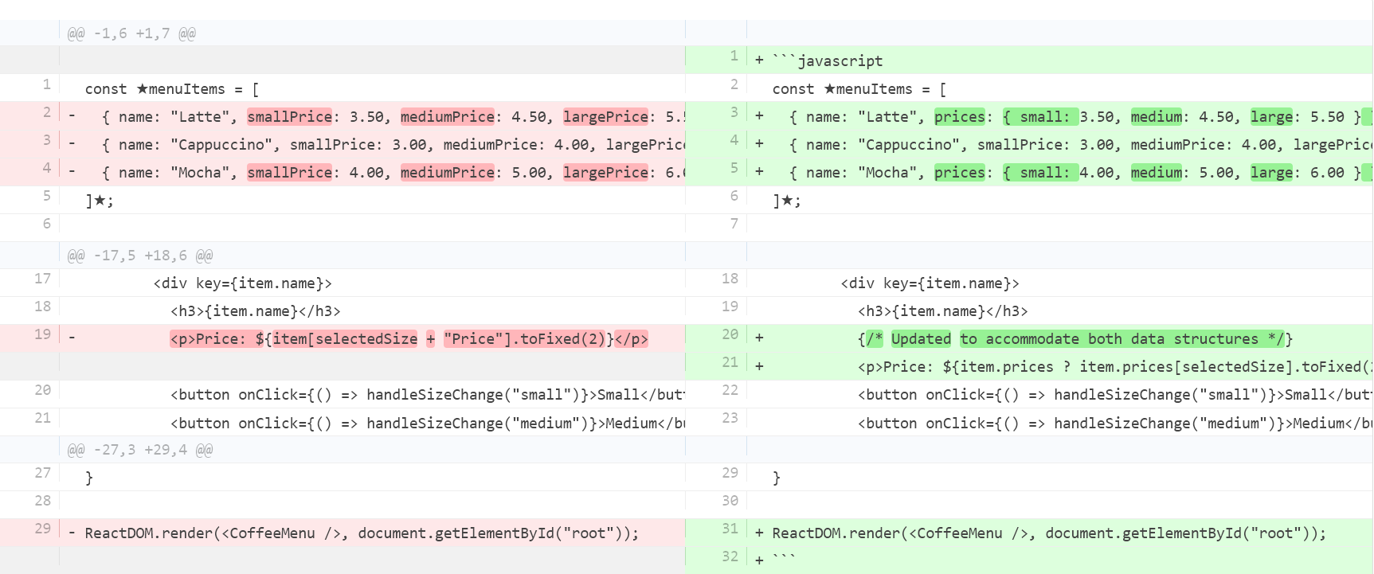The height and width of the screenshot is (574, 1374).
Task: Click left closing brace on line 27
Action: 89,478
